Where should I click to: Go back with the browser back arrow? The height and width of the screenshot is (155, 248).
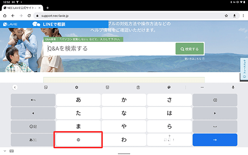13,16
